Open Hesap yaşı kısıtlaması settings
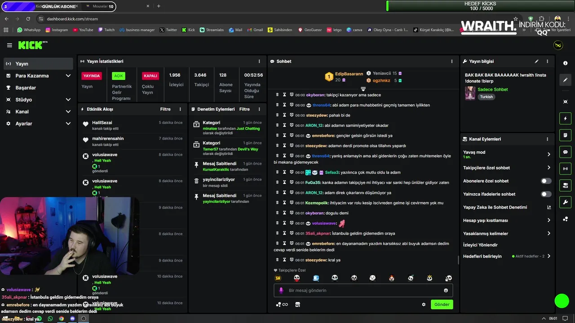 coord(507,220)
